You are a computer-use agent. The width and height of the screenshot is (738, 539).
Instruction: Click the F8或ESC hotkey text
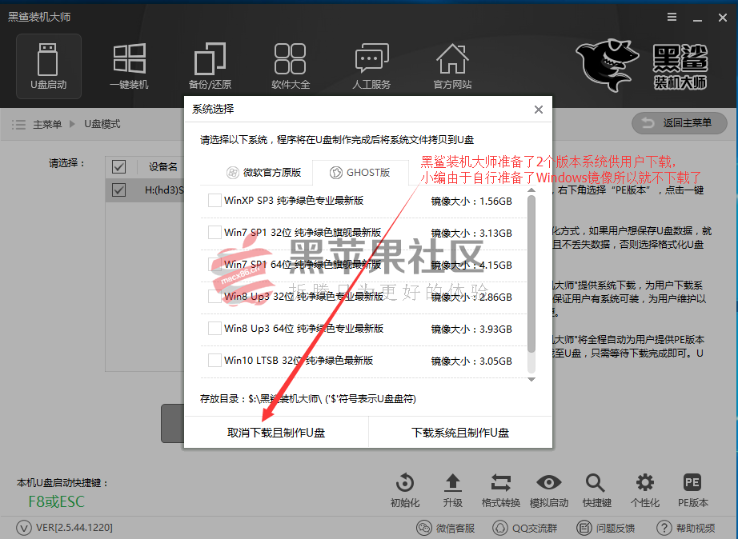(x=57, y=502)
